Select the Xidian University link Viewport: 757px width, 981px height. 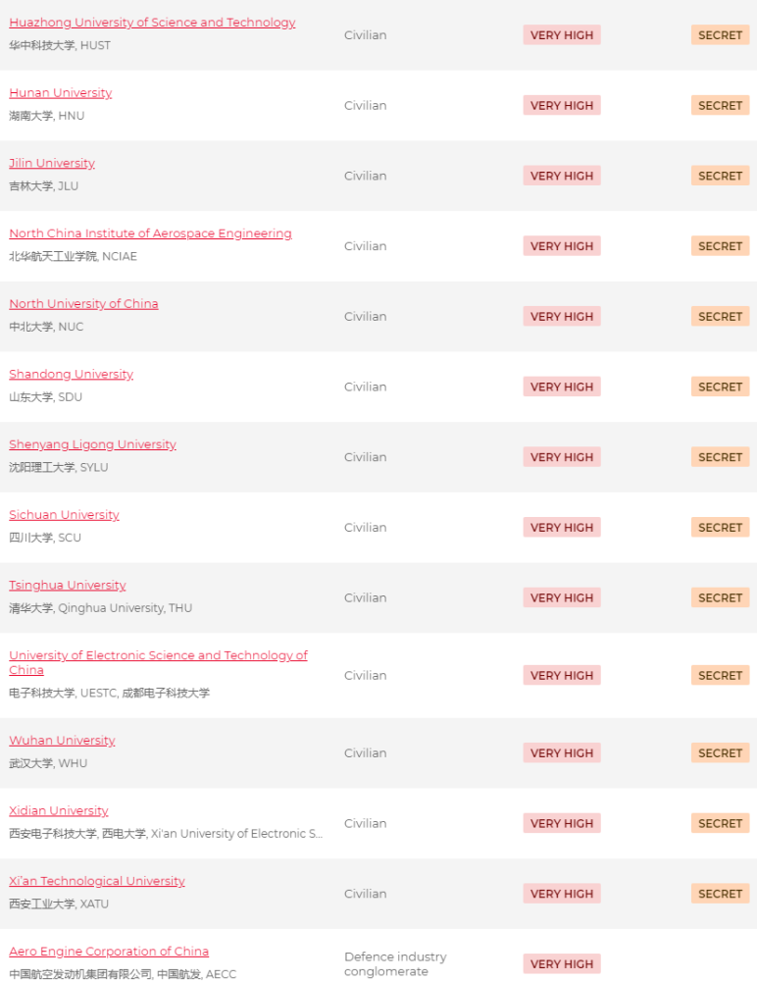58,811
